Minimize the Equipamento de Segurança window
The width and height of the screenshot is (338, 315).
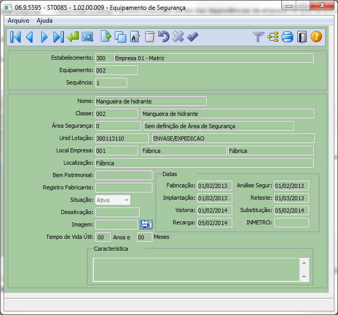tap(289, 6)
